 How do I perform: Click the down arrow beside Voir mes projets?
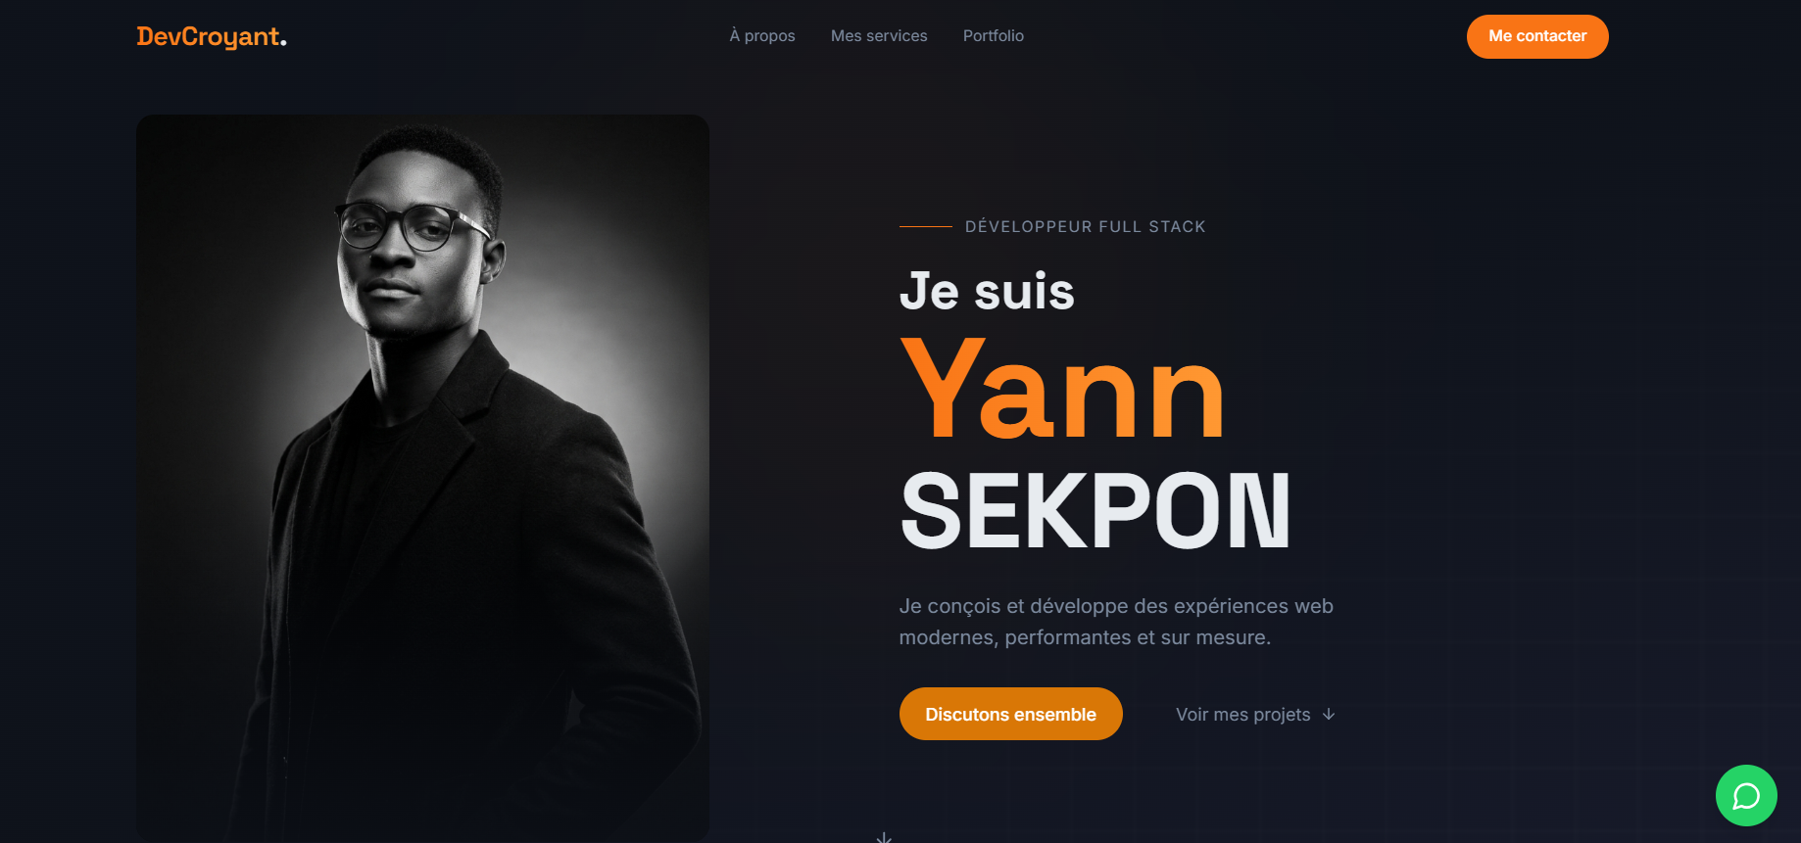click(1329, 714)
